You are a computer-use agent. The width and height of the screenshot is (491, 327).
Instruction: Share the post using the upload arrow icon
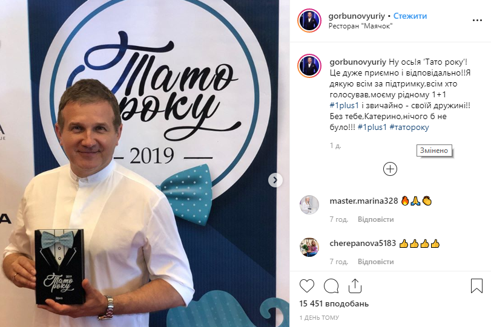[355, 286]
